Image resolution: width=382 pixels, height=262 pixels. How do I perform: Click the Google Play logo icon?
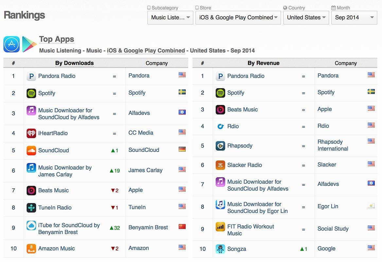coord(29,44)
